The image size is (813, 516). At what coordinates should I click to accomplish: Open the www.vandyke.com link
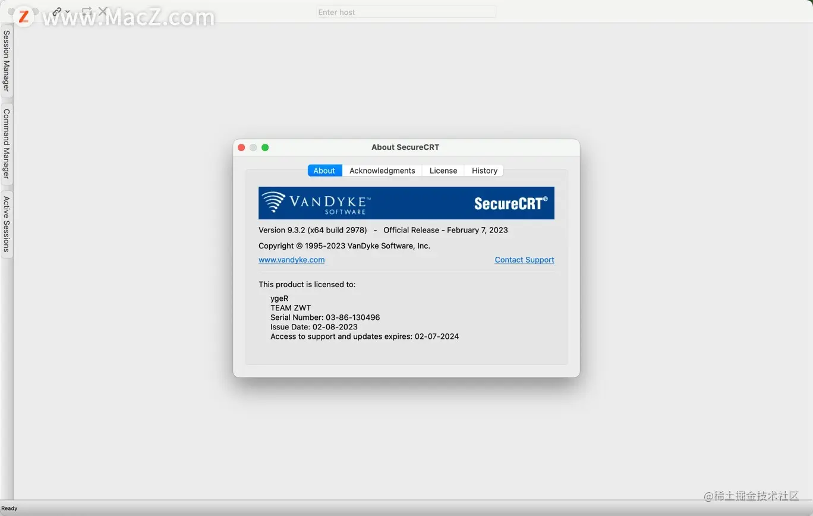(x=291, y=260)
